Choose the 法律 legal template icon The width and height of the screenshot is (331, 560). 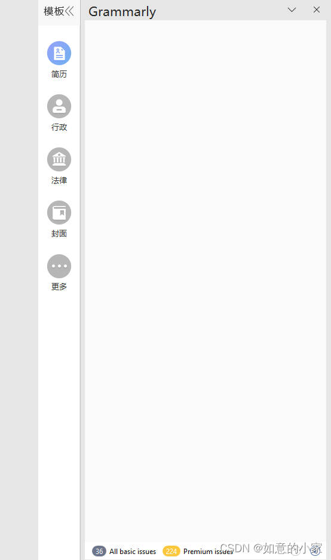(x=59, y=159)
